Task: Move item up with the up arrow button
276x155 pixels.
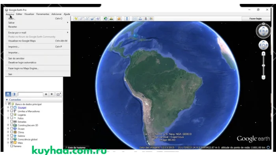Action: coord(46,94)
